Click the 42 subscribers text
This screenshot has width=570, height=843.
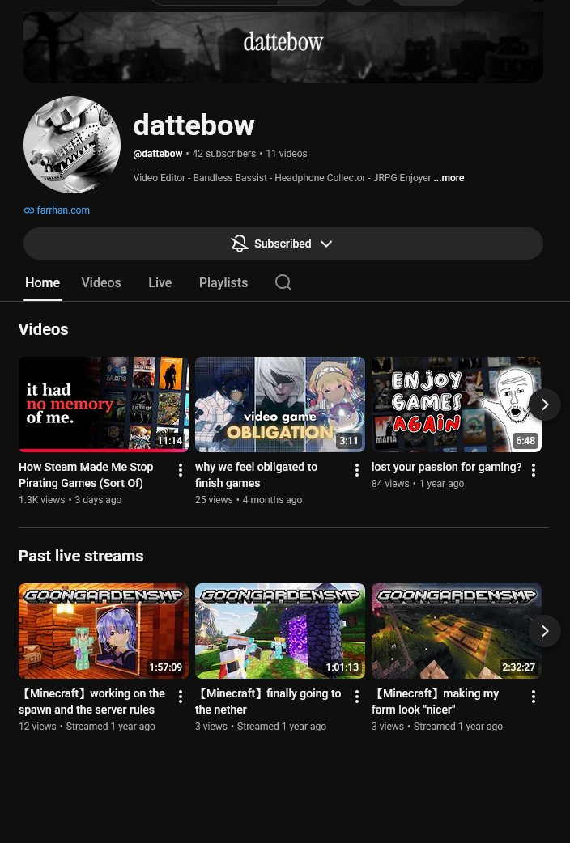pyautogui.click(x=224, y=154)
